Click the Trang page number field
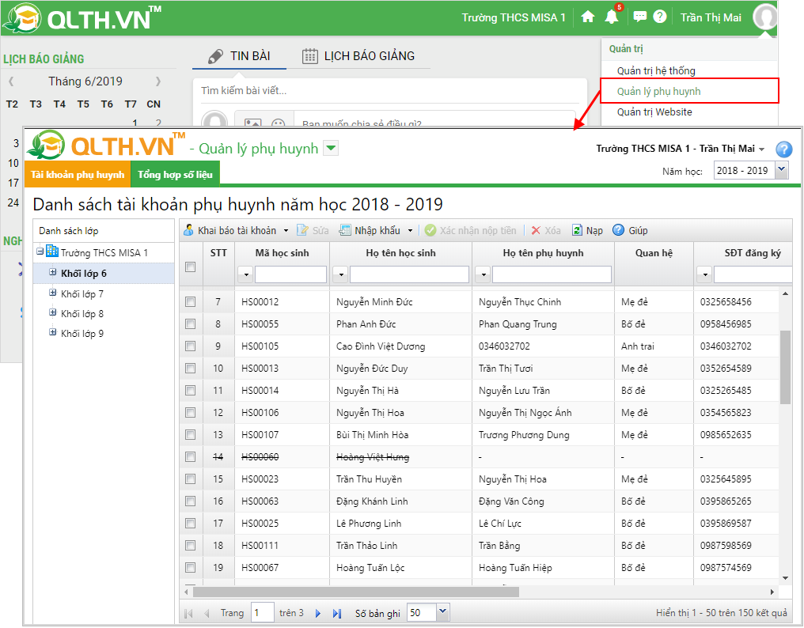The height and width of the screenshot is (628, 804). [x=262, y=613]
